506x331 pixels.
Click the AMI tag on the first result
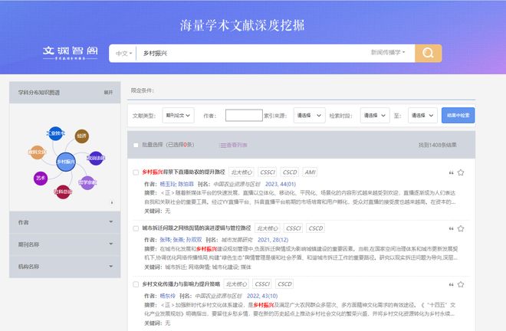pos(310,172)
